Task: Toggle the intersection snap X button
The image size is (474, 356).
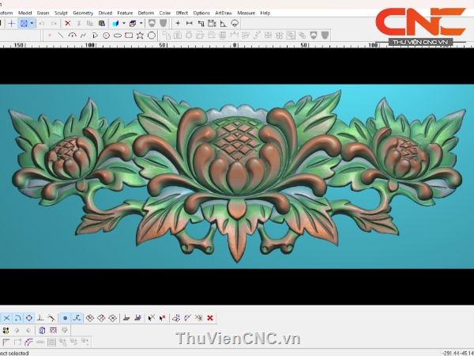Action: coord(7,318)
